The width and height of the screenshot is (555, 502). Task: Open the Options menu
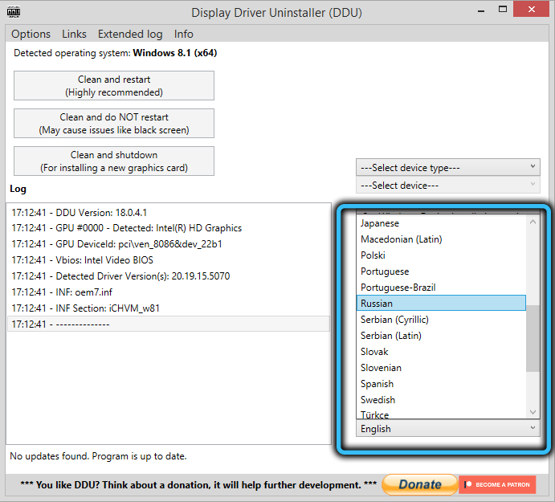(x=31, y=34)
